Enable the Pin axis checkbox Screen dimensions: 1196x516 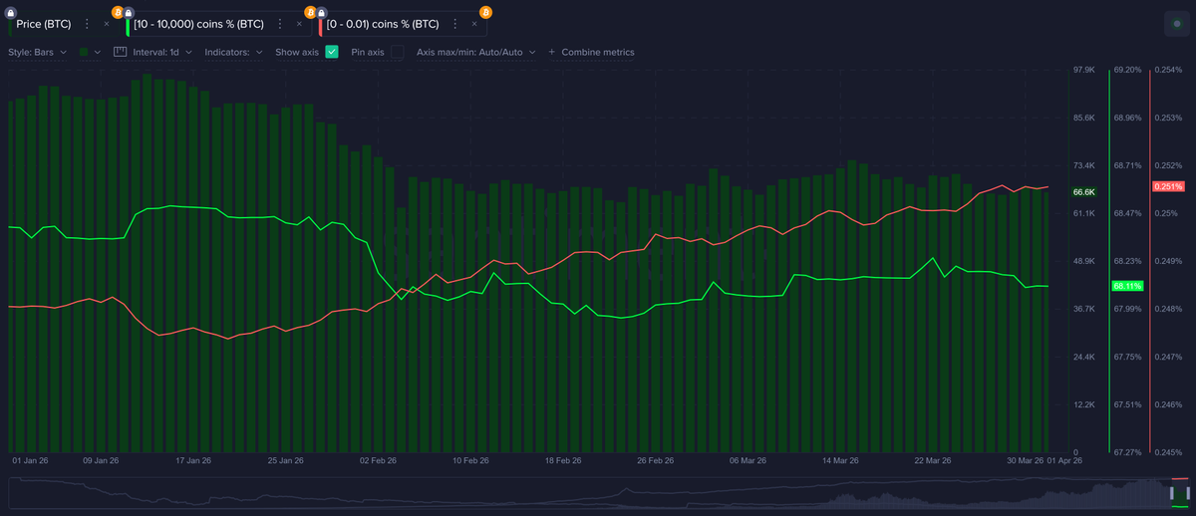(398, 52)
